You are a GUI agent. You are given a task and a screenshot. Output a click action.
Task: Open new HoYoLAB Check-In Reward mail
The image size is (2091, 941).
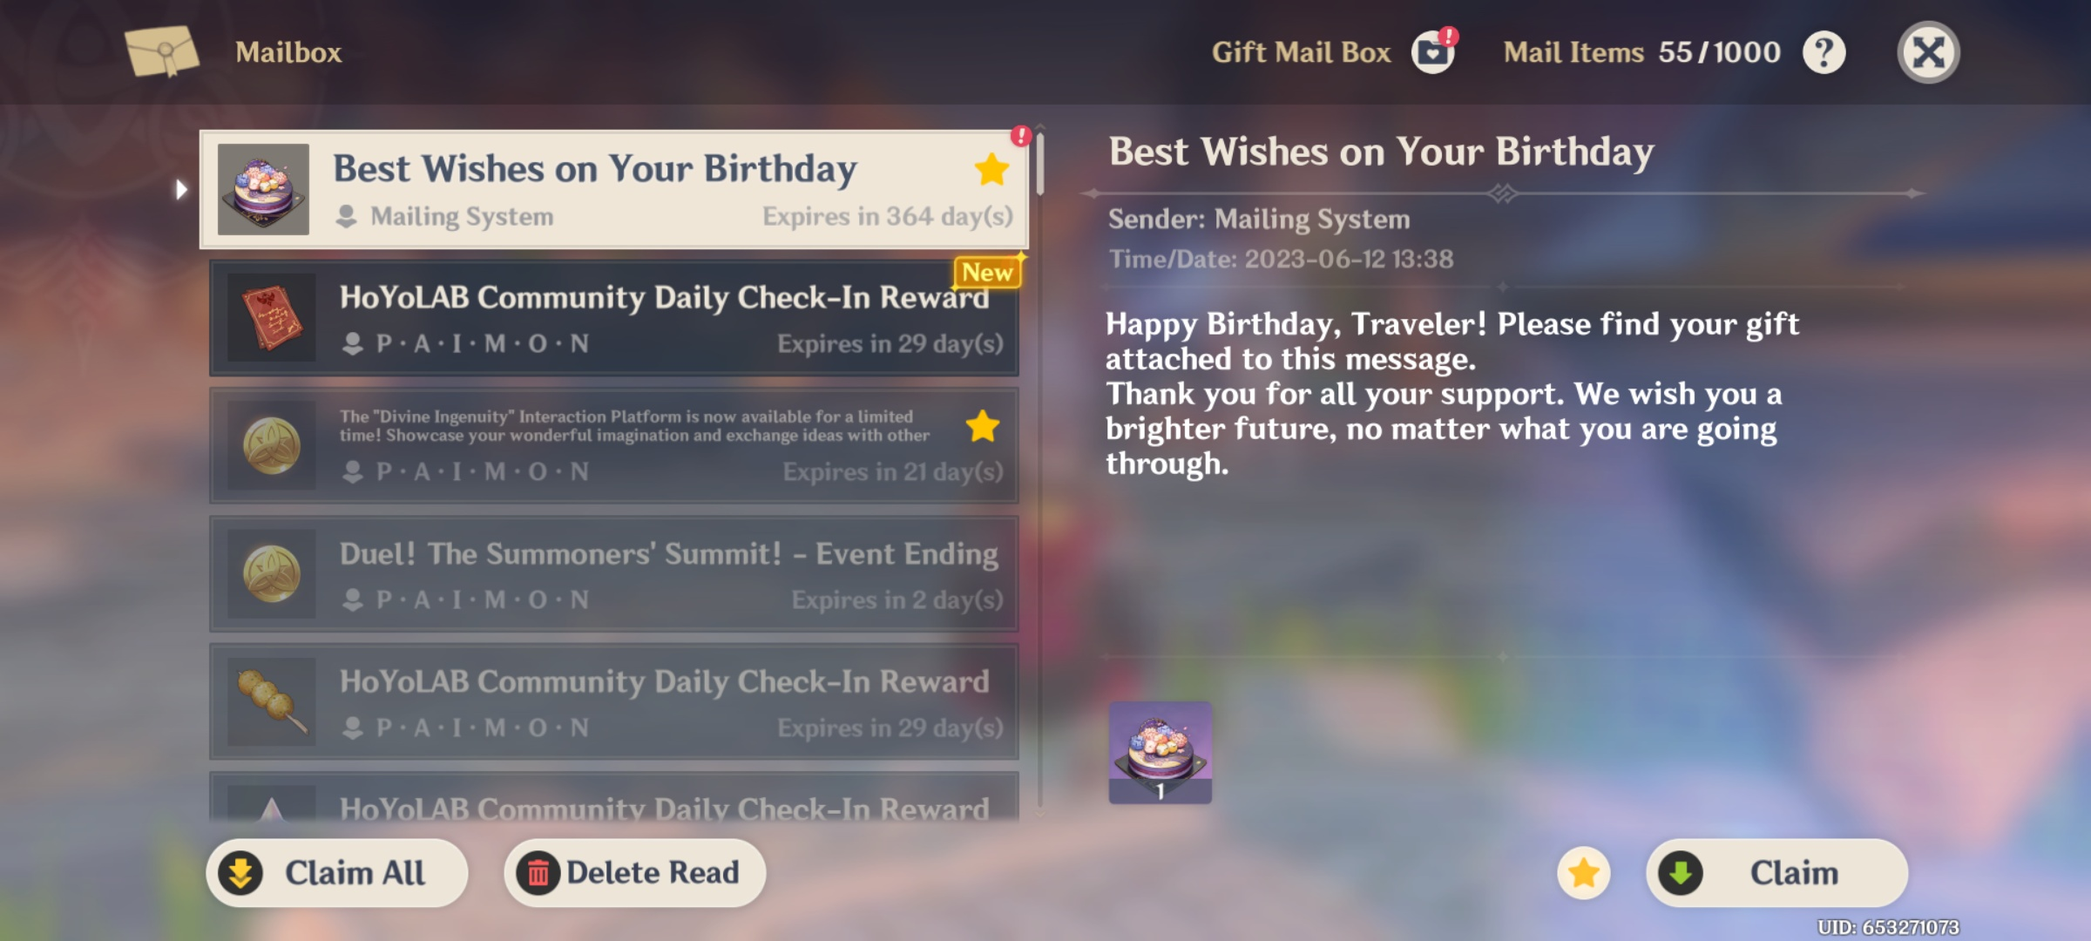pos(614,318)
